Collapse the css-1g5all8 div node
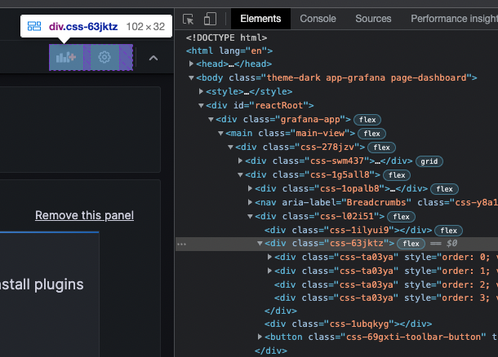This screenshot has width=498, height=357. pos(240,174)
